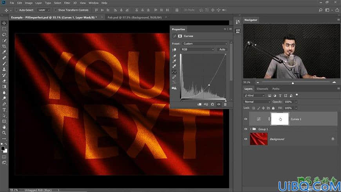Click the white point slider under Curves
The width and height of the screenshot is (341, 192).
coord(225,101)
